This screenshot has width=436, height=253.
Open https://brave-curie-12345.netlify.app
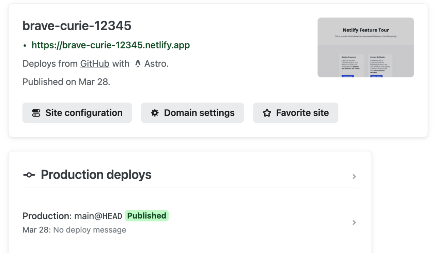tap(110, 45)
